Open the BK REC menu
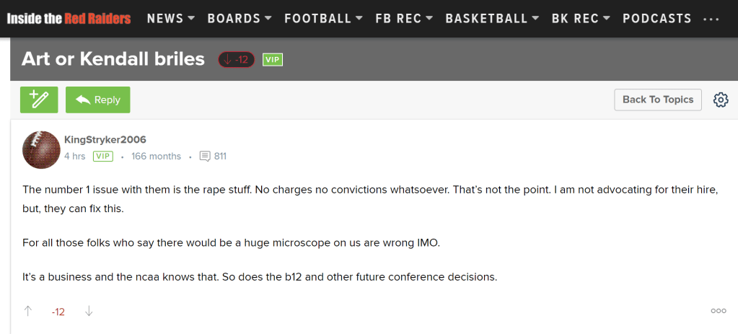Viewport: 738px width, 334px height. (580, 19)
